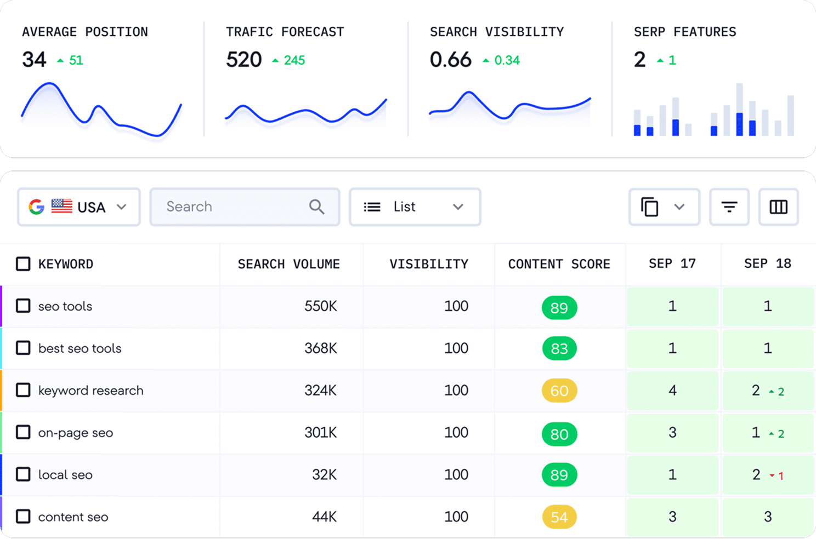Click the filter icon button

coord(729,207)
